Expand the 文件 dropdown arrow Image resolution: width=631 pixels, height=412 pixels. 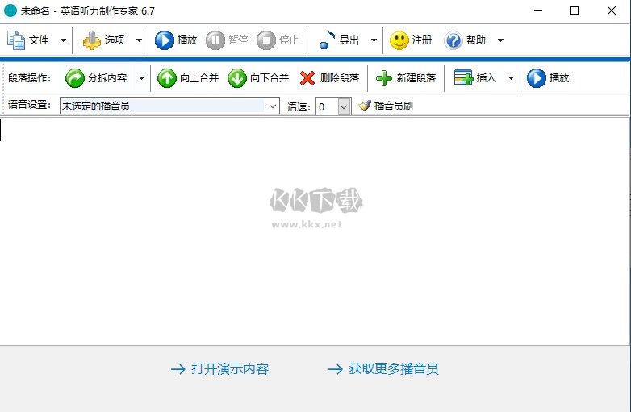(63, 40)
